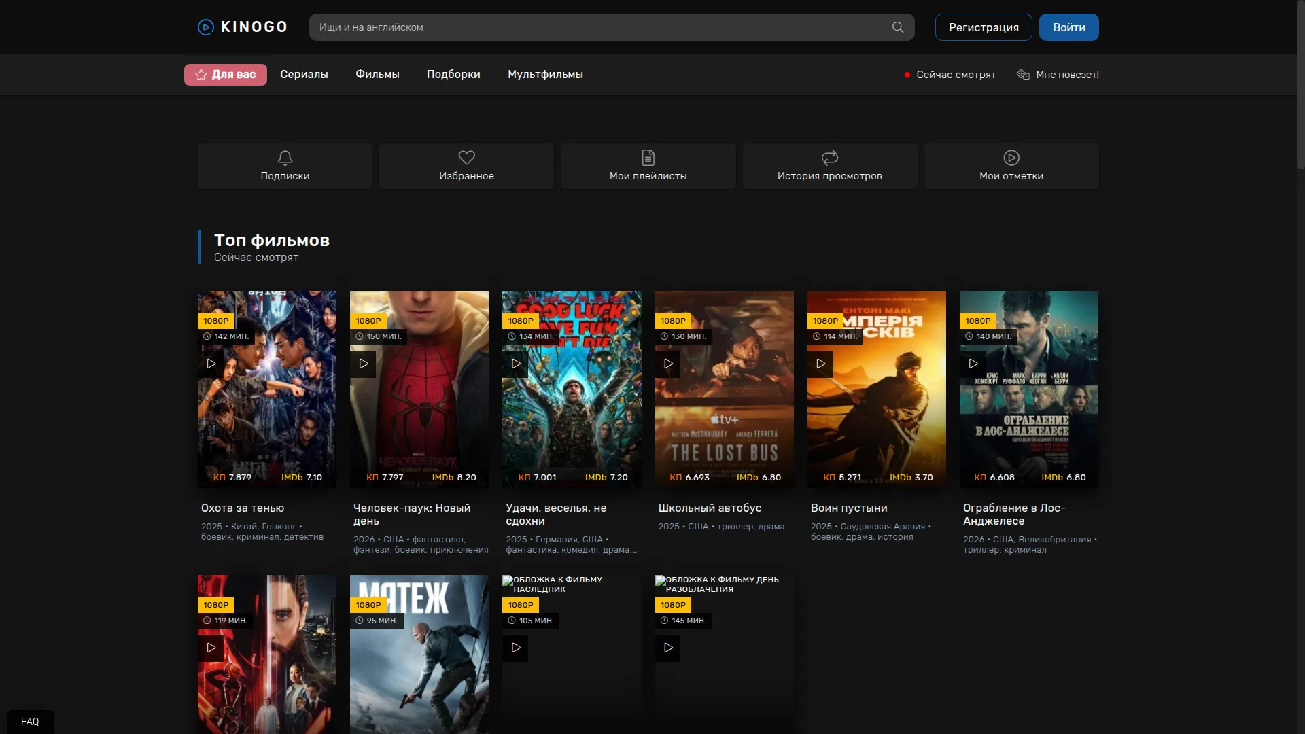Click the KП 7.879 rating

click(x=232, y=478)
